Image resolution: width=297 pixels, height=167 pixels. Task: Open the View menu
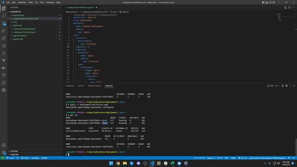pyautogui.click(x=31, y=2)
